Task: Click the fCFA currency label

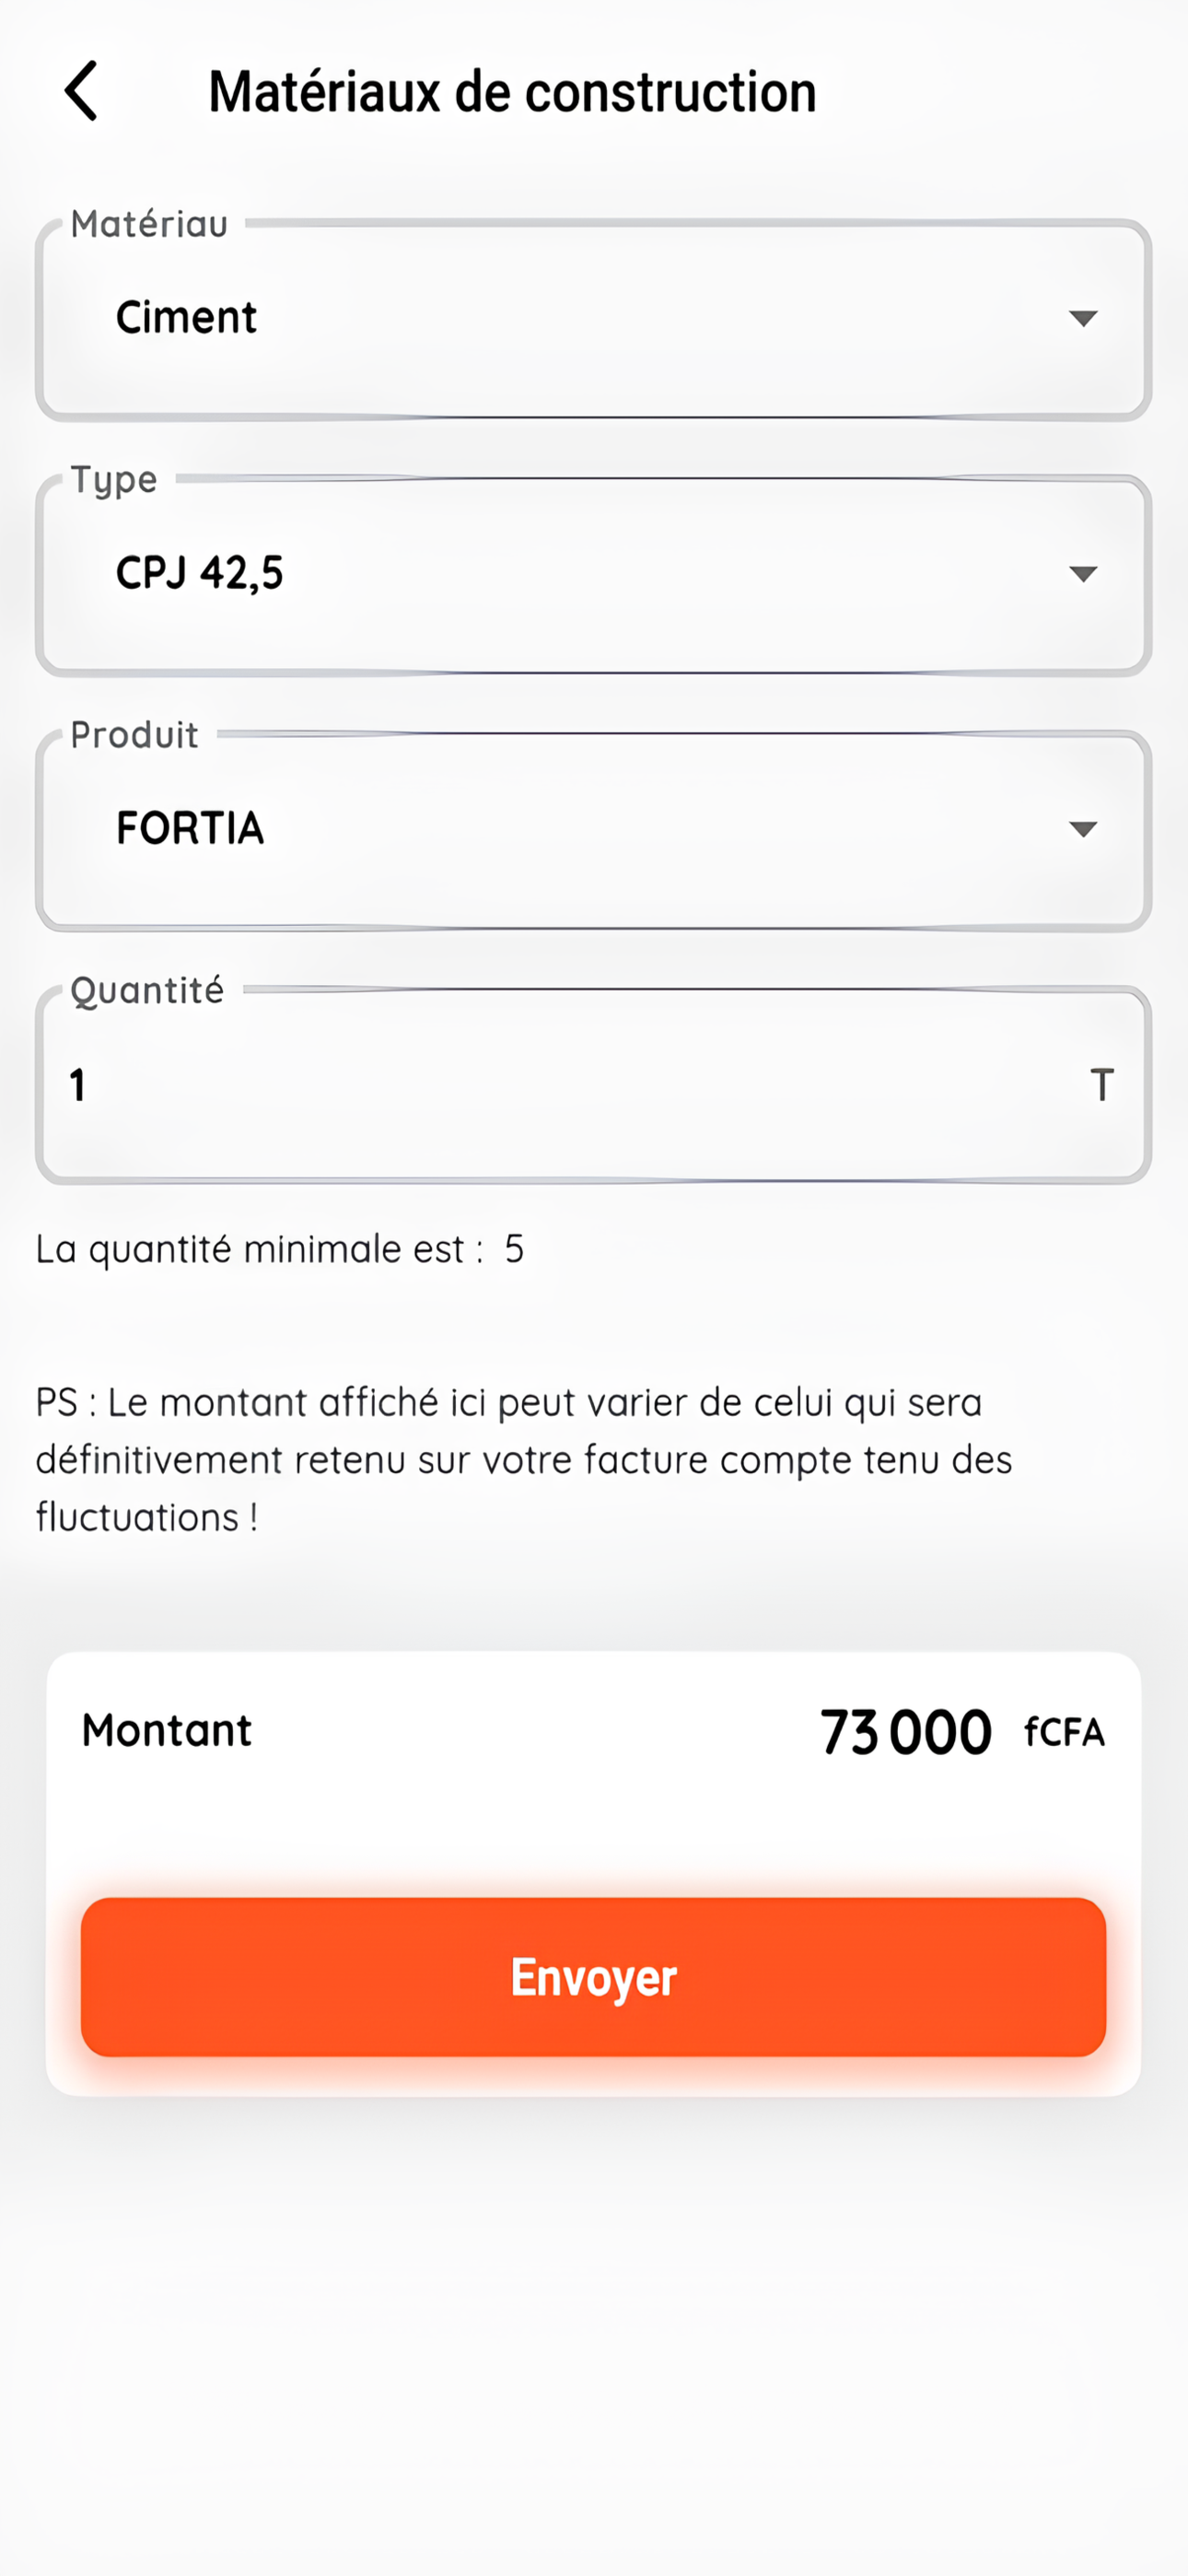Action: point(1064,1732)
